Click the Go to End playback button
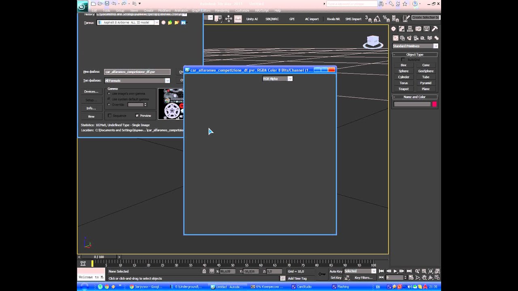The image size is (518, 291). coord(409,271)
